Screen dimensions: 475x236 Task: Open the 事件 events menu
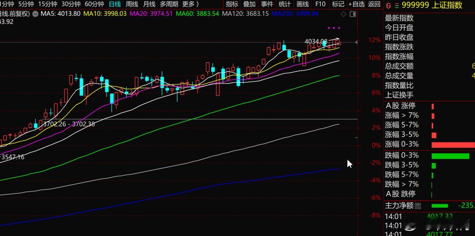tap(267, 4)
